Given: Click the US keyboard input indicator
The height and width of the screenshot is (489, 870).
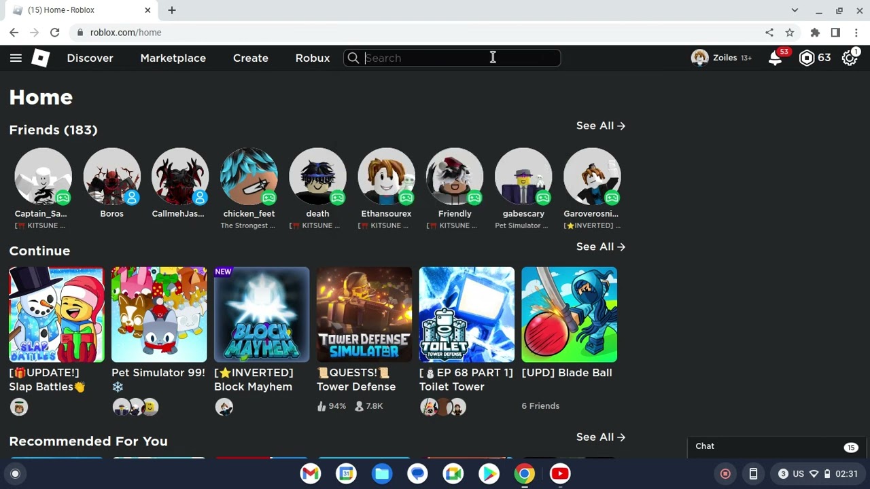Looking at the screenshot, I should [798, 474].
